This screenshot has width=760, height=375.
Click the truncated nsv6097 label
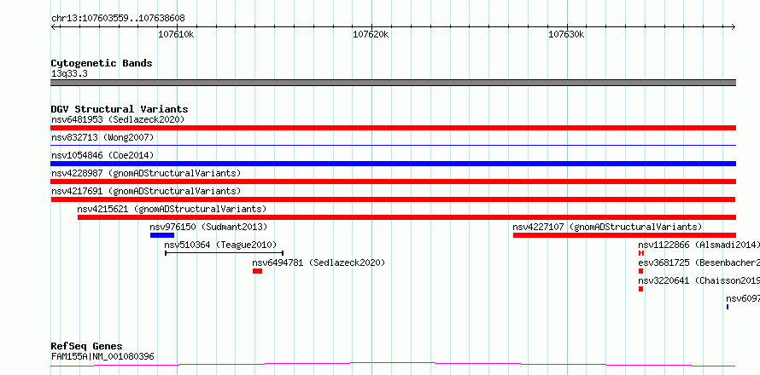coord(743,298)
